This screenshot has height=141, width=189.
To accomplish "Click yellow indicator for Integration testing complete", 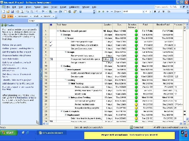I will [136, 108].
